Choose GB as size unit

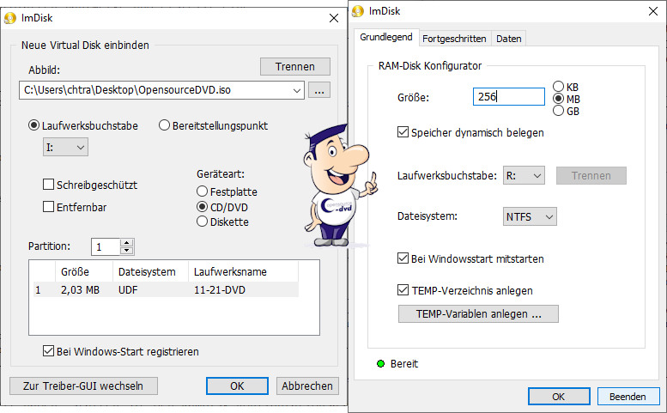[x=559, y=111]
